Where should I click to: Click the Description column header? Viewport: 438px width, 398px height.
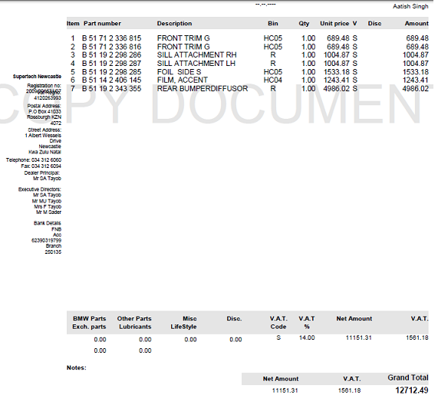(x=174, y=24)
